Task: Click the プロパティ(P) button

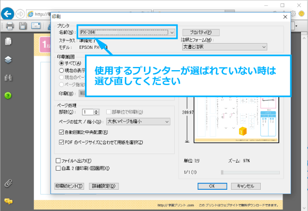Action: pyautogui.click(x=201, y=32)
